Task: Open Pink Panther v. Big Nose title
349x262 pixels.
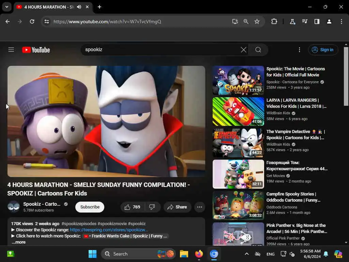Action: pos(297,228)
